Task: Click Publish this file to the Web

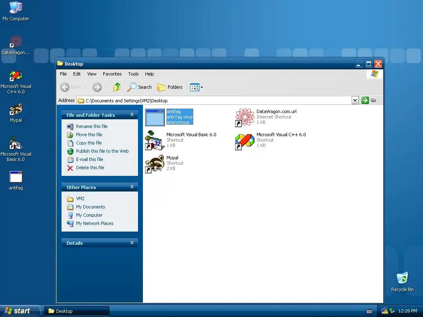Action: [x=97, y=151]
